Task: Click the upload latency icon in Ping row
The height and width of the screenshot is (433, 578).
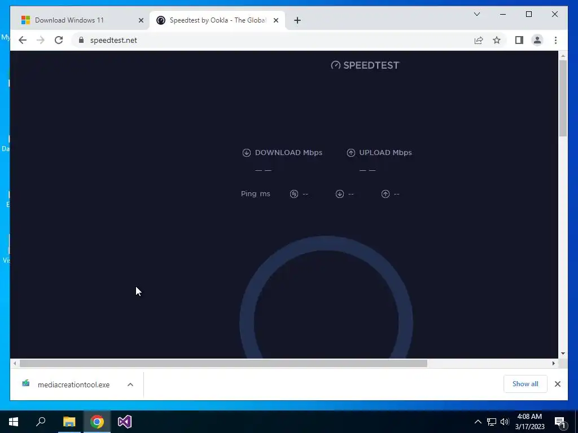Action: click(385, 194)
